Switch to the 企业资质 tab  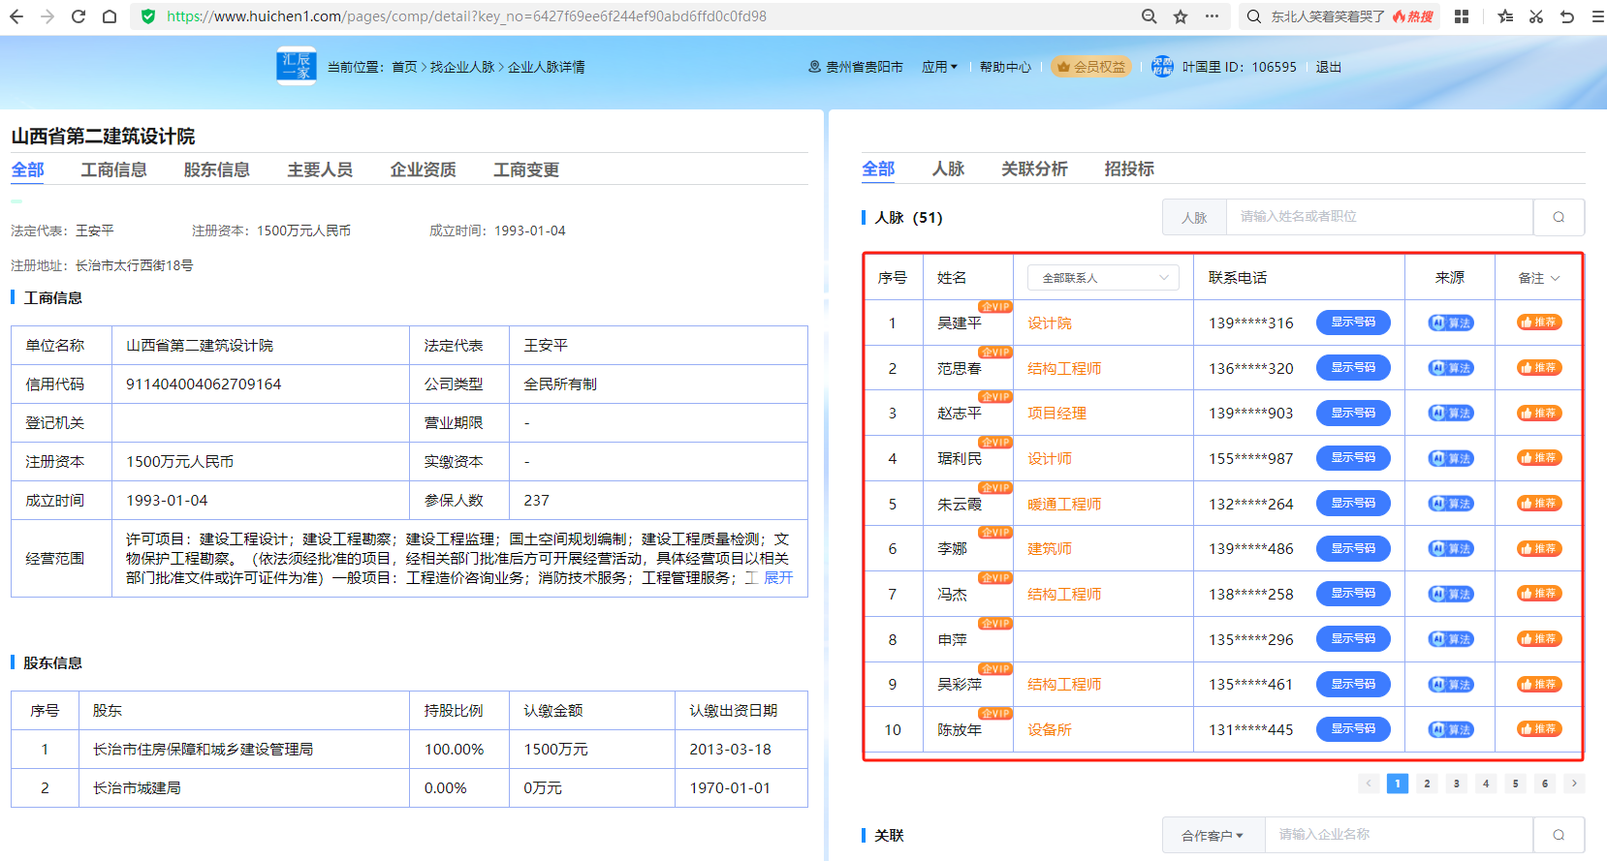tap(423, 169)
